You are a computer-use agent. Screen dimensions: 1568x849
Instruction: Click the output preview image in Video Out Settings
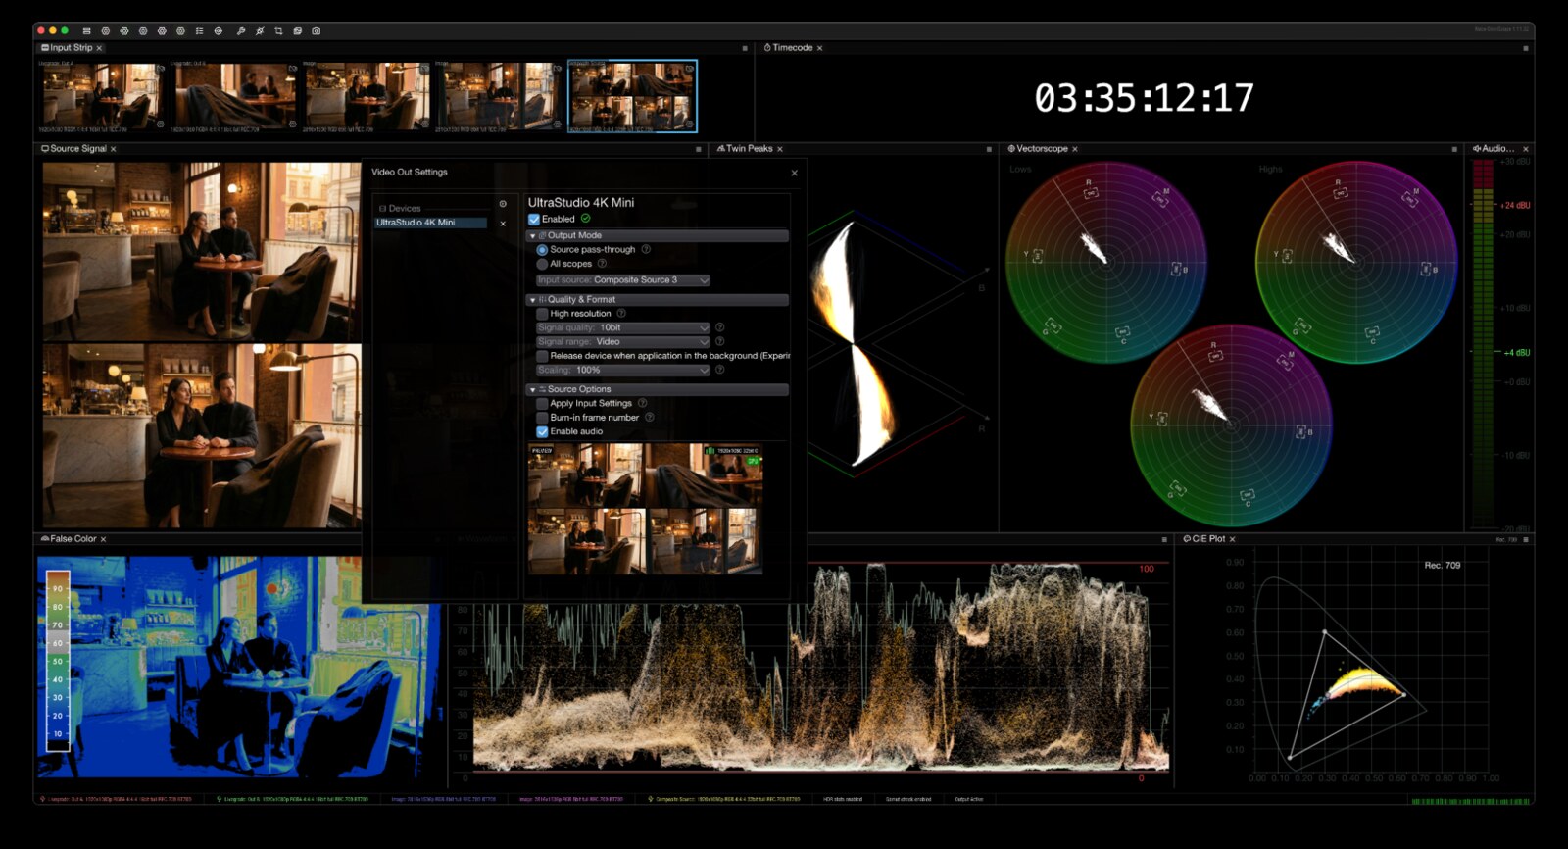(x=645, y=509)
